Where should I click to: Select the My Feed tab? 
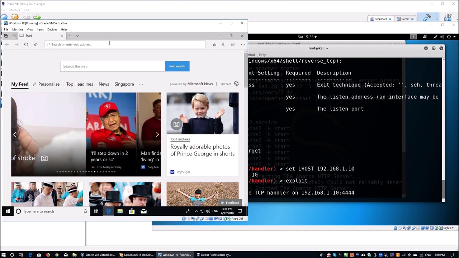tap(20, 84)
